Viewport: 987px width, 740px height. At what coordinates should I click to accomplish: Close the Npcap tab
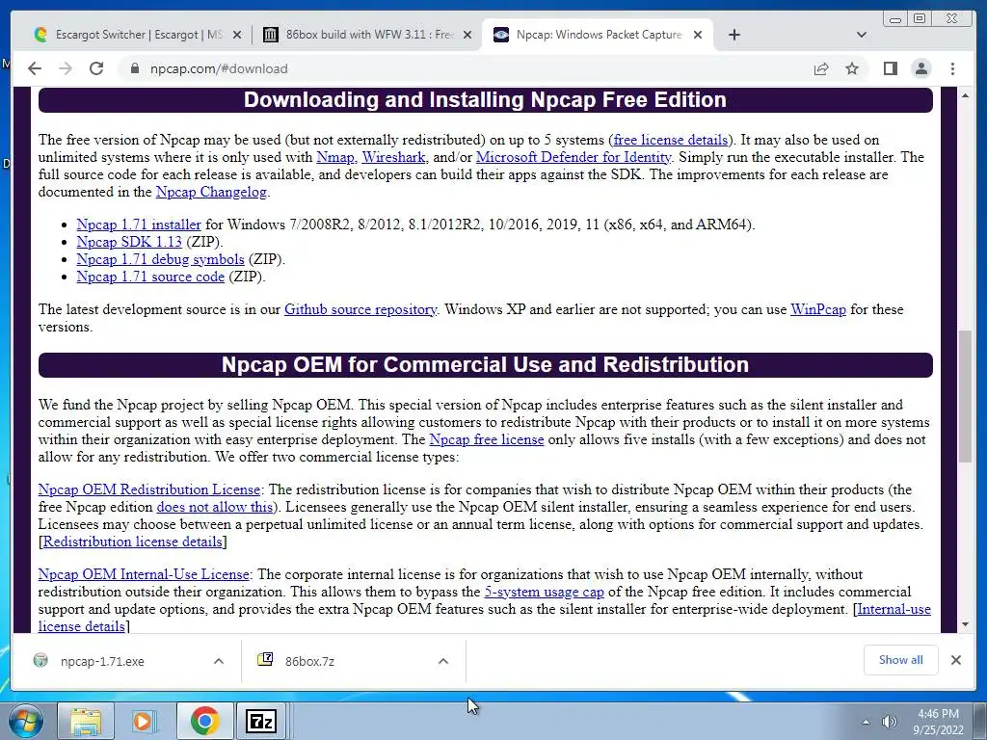point(698,35)
